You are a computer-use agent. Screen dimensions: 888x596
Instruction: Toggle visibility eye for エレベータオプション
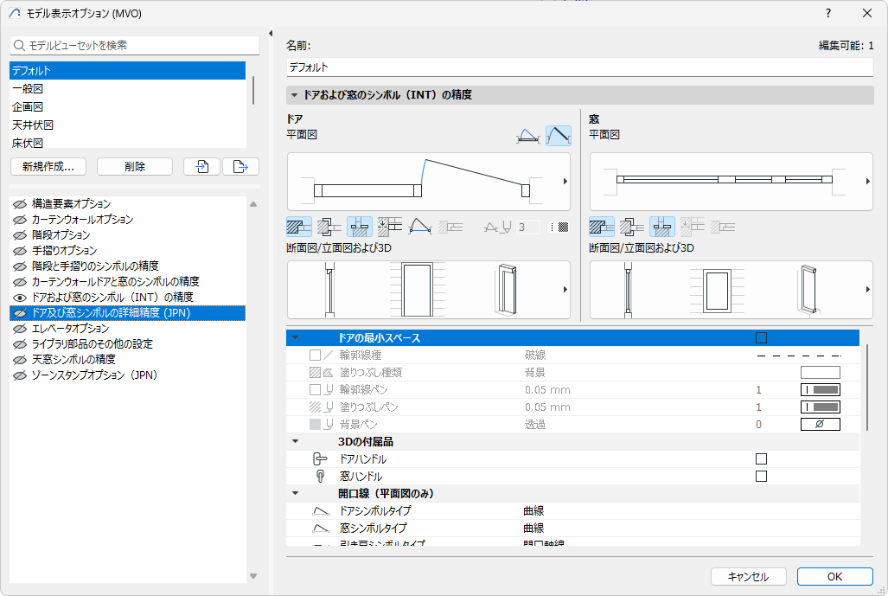(20, 329)
